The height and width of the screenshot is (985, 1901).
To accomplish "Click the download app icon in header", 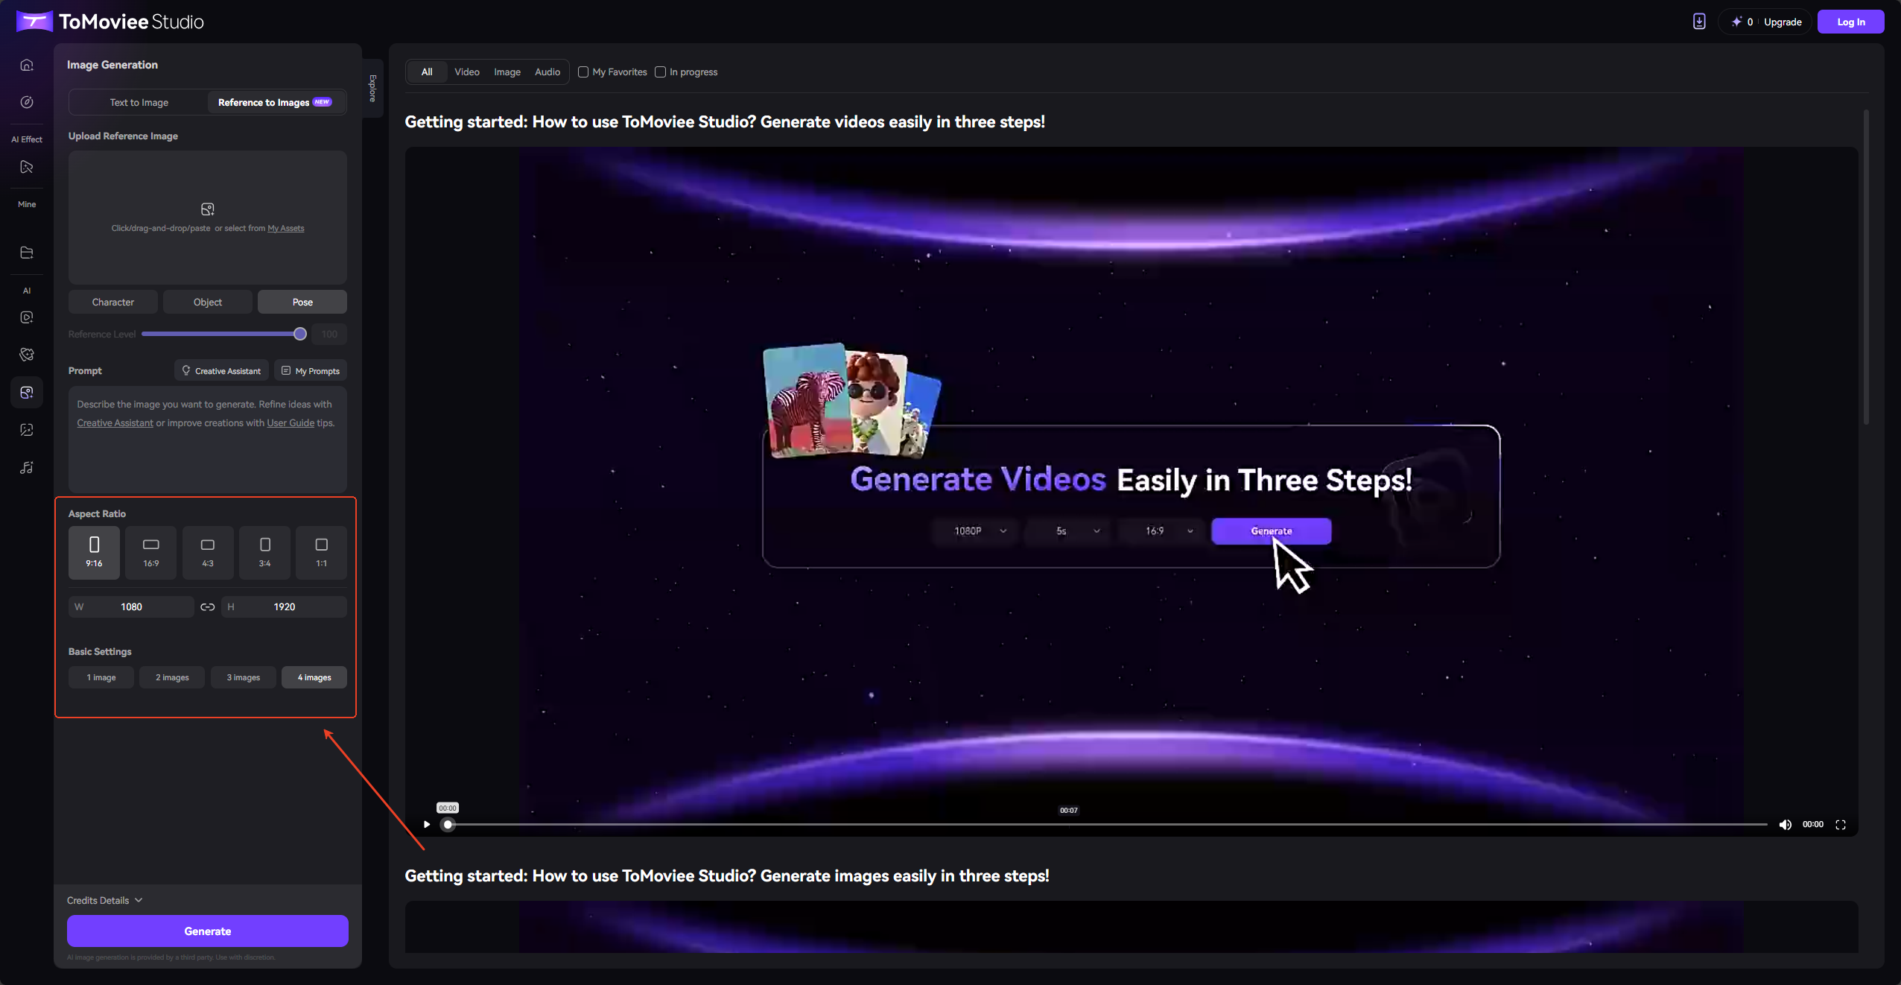I will tap(1699, 22).
